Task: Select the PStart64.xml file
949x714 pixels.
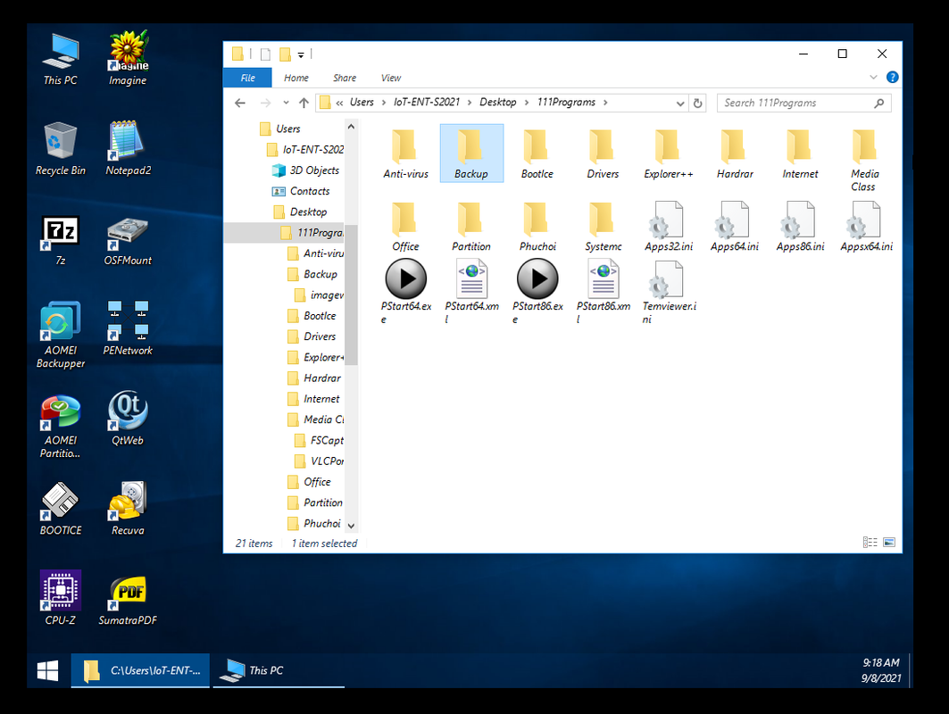Action: pyautogui.click(x=471, y=292)
